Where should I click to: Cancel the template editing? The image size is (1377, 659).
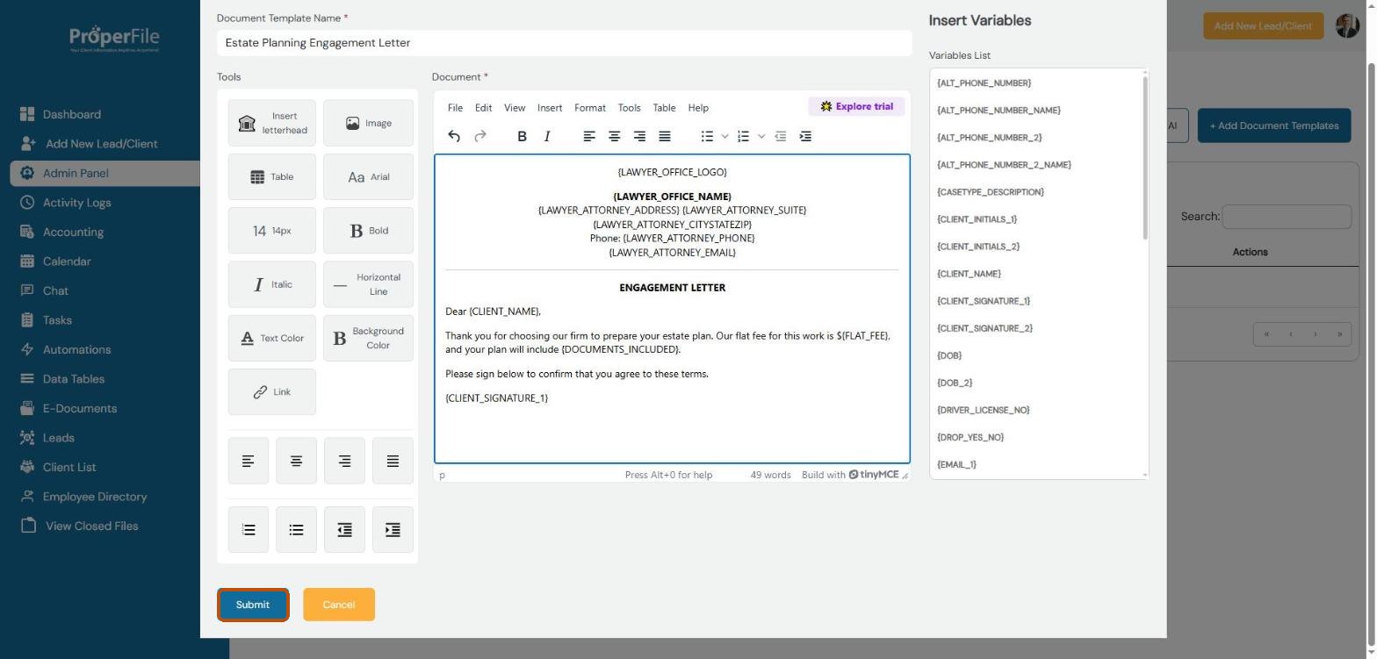339,605
